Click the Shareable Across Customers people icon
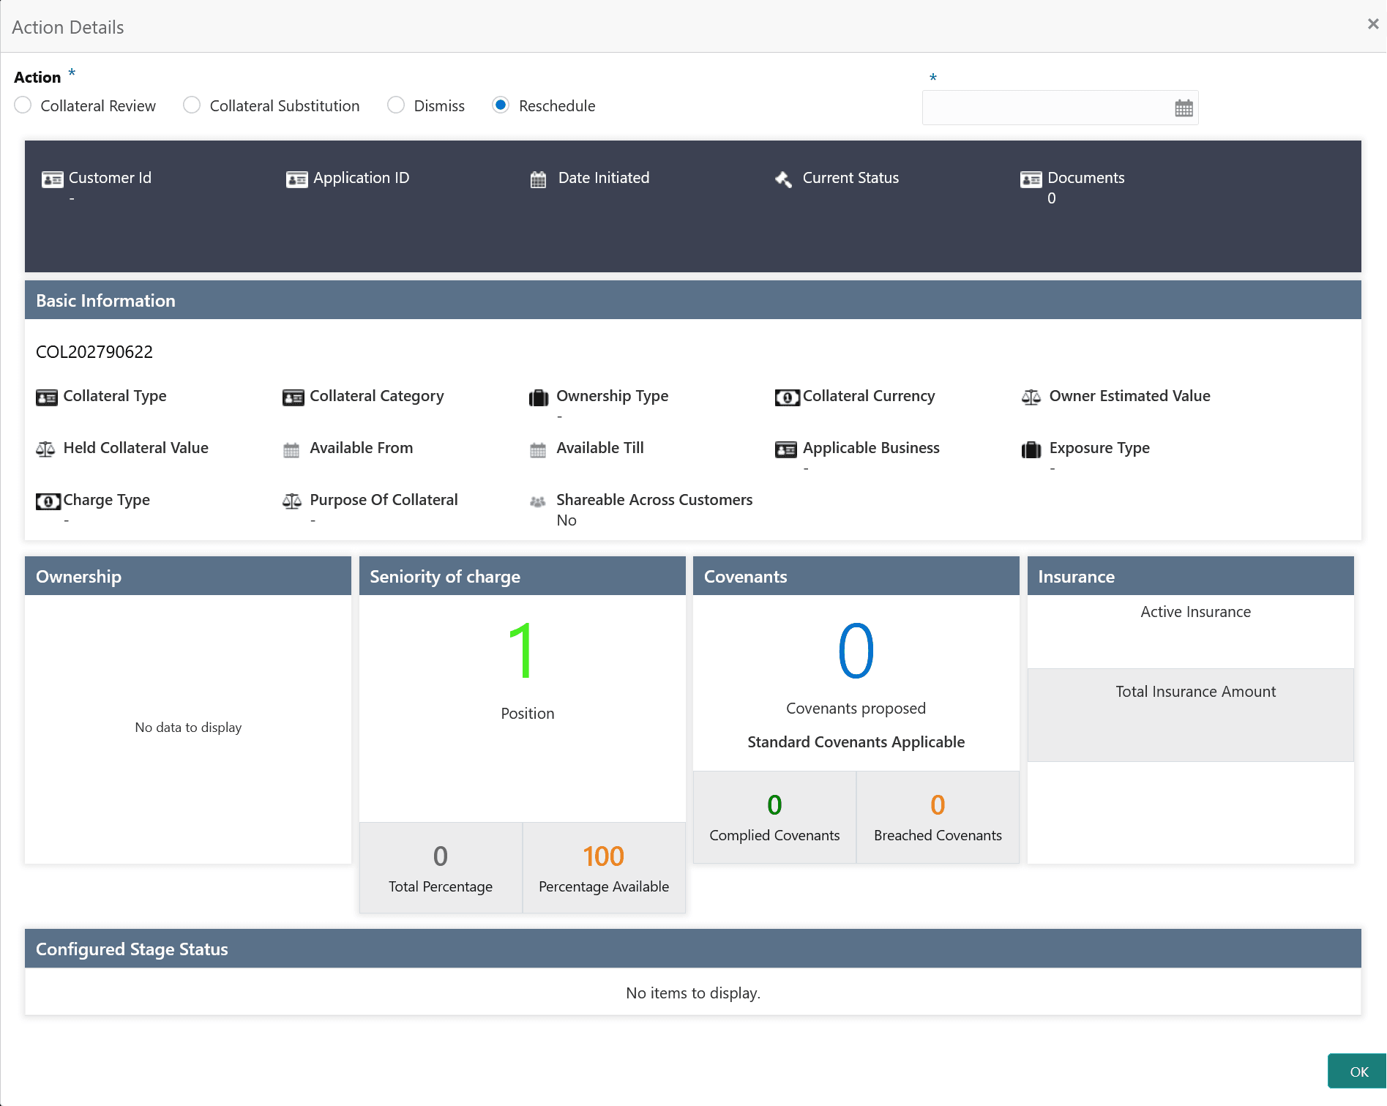 tap(538, 501)
